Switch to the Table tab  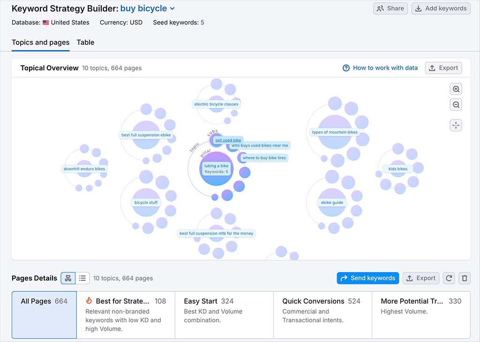[x=85, y=42]
